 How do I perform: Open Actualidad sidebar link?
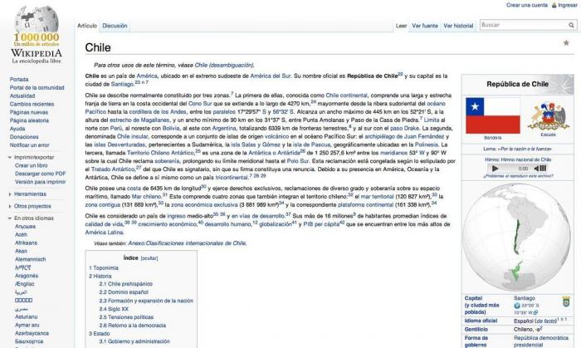point(22,96)
